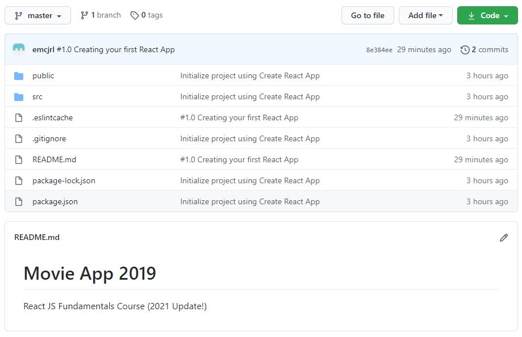522x337 pixels.
Task: Click the 29 minutes ago header timestamp
Action: point(424,49)
